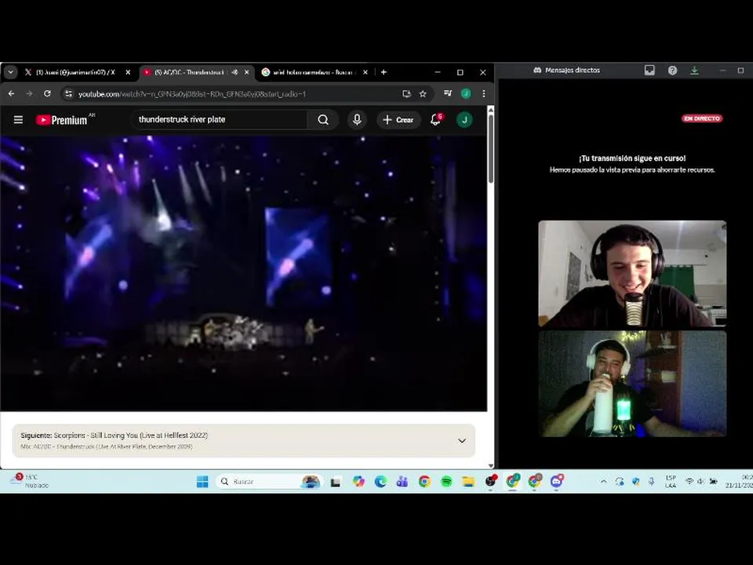This screenshot has height=565, width=753.
Task: Click the tray microphone icon
Action: (651, 481)
